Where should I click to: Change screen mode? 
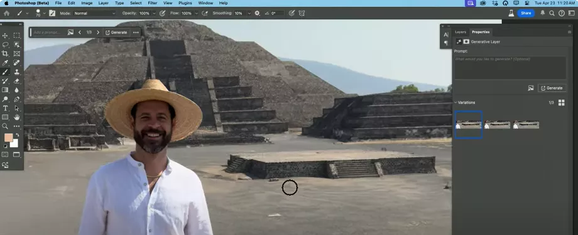click(x=16, y=155)
